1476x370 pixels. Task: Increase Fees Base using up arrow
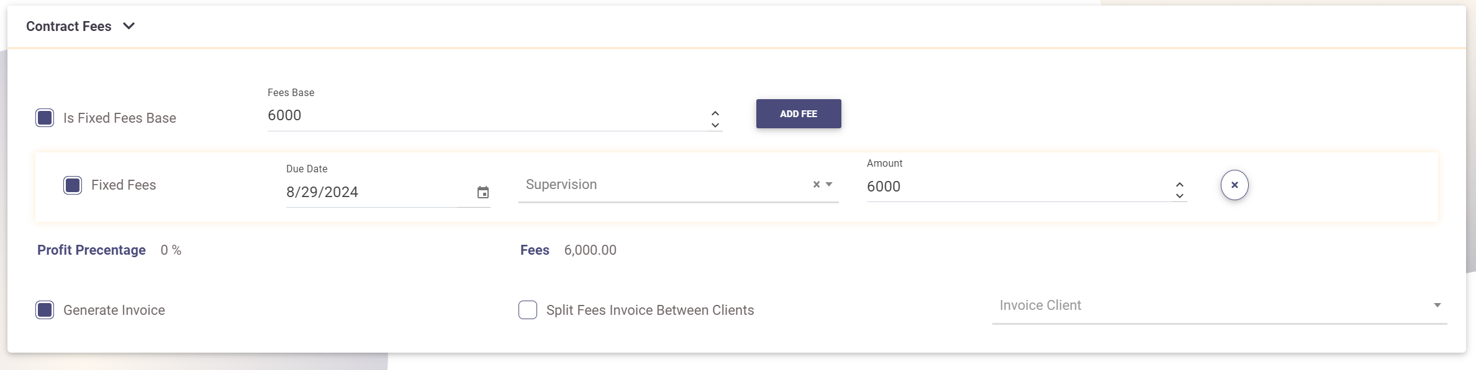point(715,113)
